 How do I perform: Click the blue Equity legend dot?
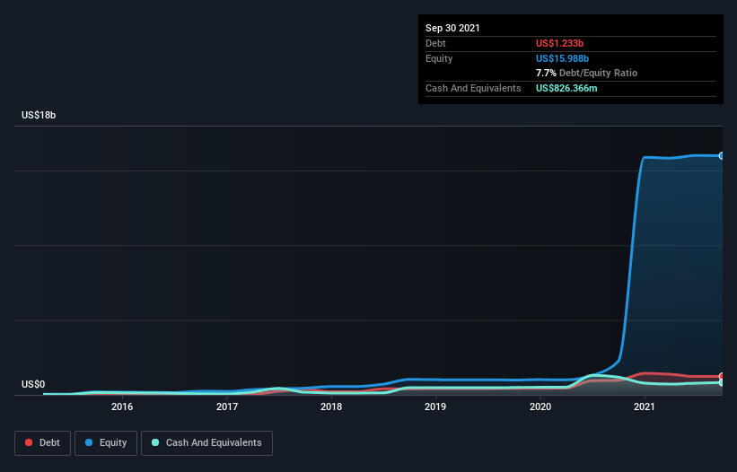[x=89, y=442]
